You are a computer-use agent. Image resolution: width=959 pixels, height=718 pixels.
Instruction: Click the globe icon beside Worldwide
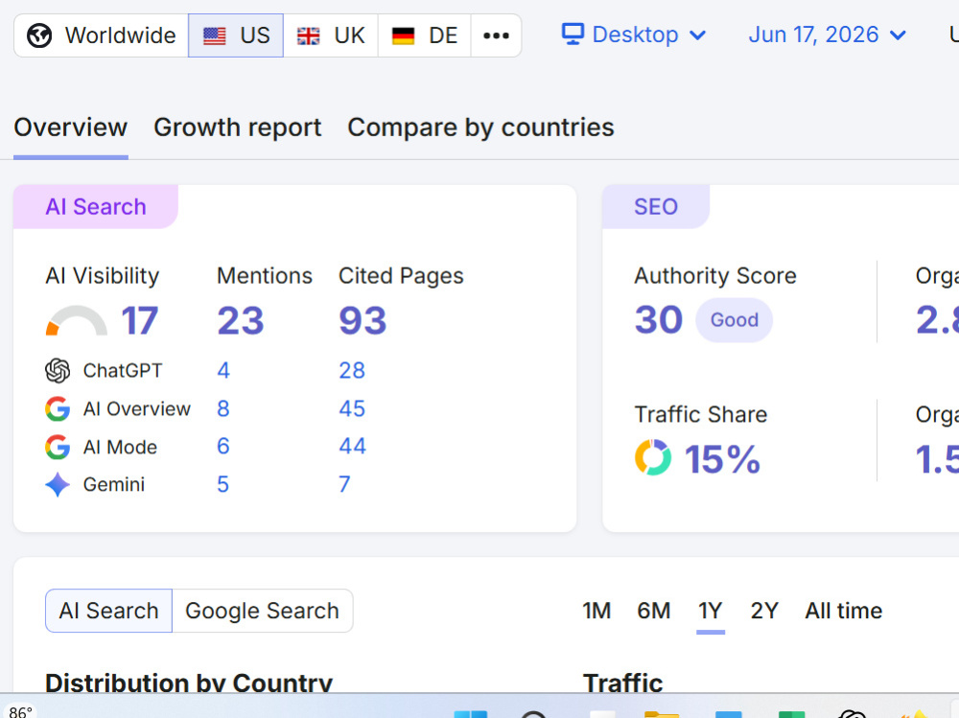[x=39, y=35]
